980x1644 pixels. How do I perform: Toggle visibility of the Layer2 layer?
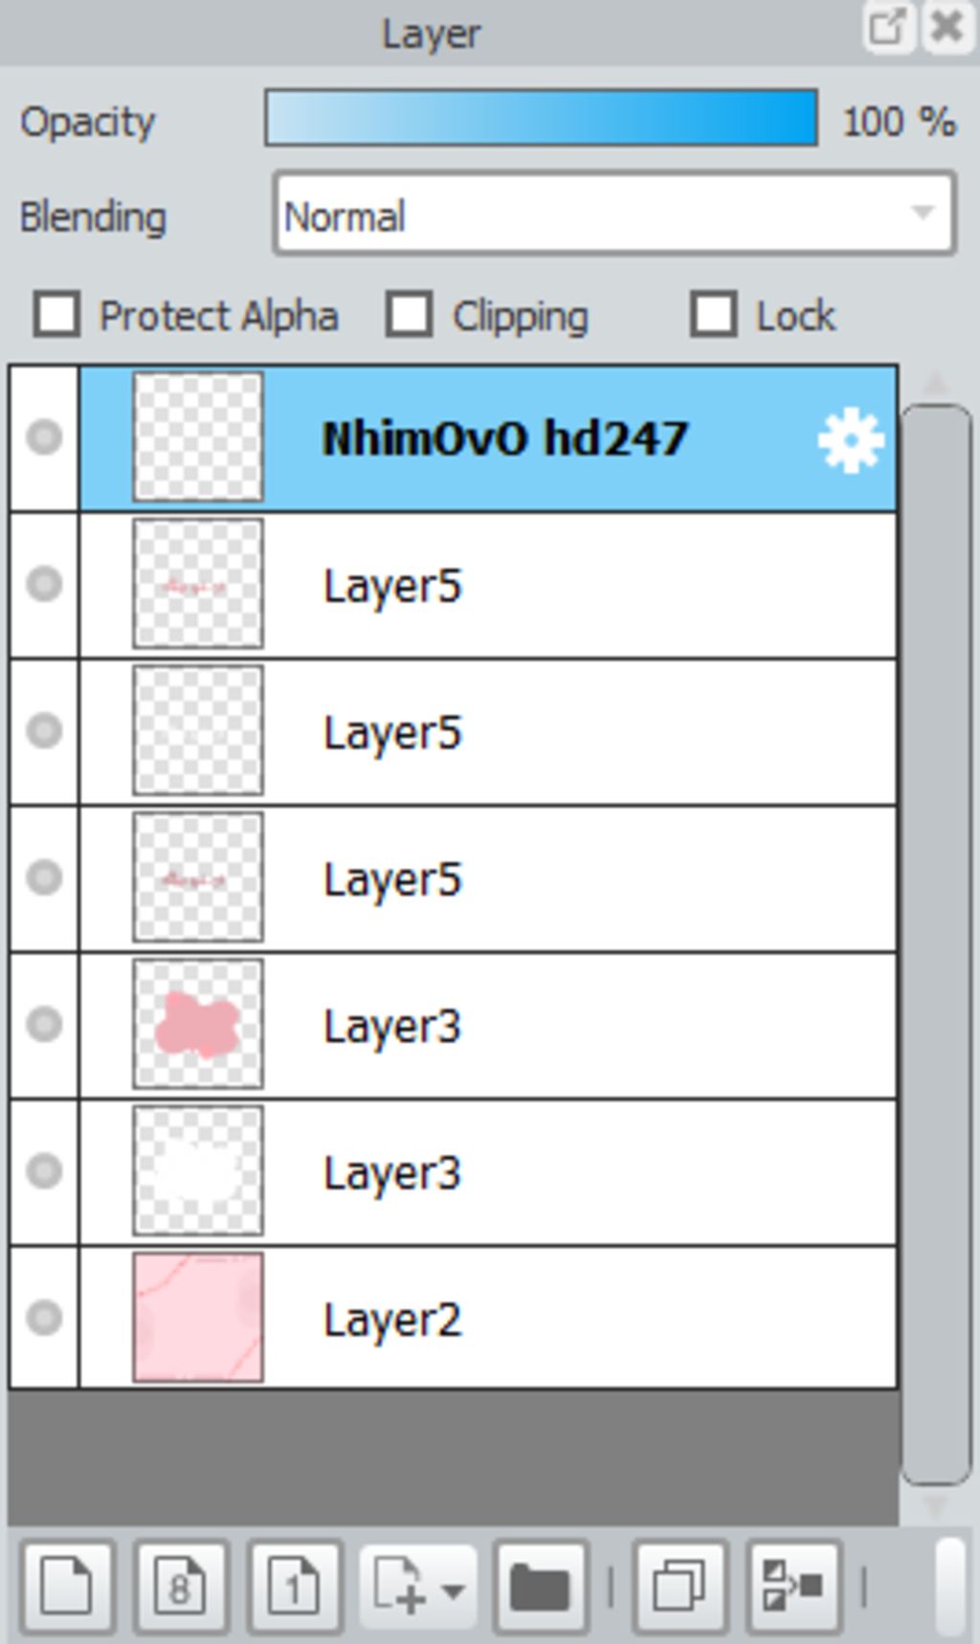[44, 1318]
